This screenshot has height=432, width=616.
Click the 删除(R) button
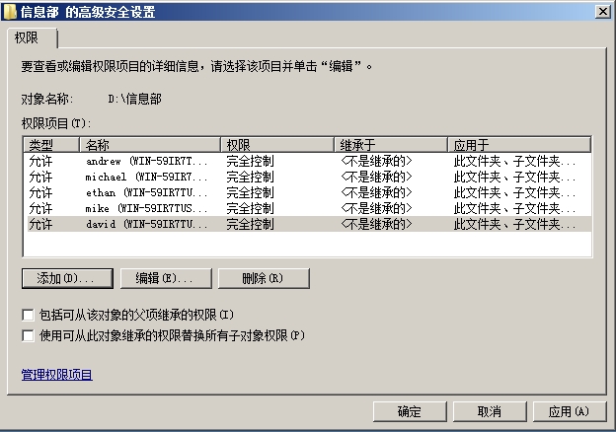(264, 278)
